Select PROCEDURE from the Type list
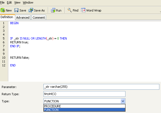Viewport: 161px width, 113px height. tap(84, 106)
